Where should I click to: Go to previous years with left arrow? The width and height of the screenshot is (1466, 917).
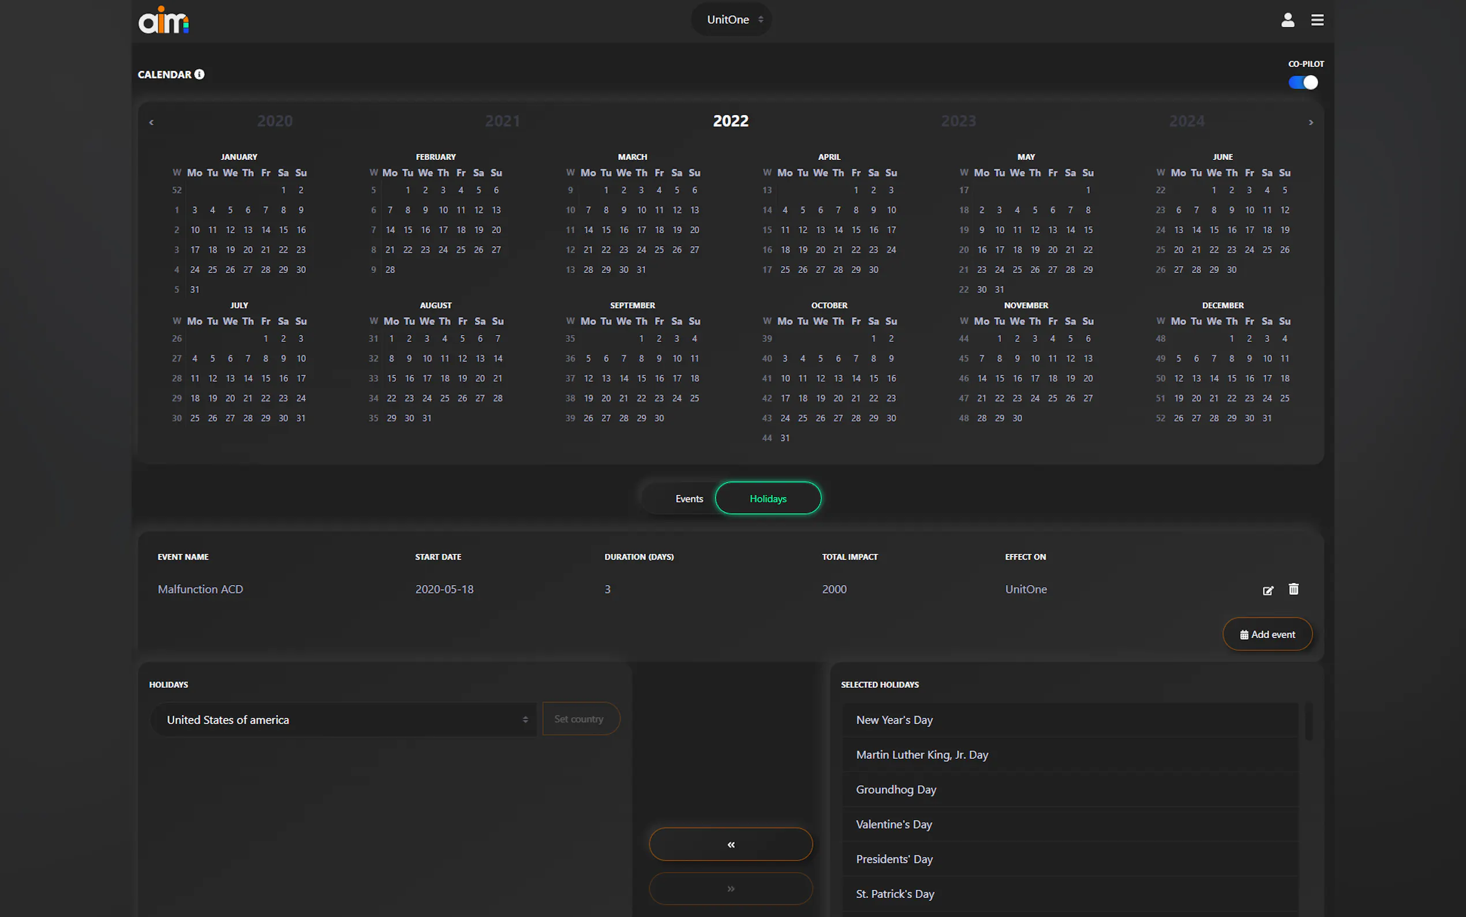pos(152,122)
